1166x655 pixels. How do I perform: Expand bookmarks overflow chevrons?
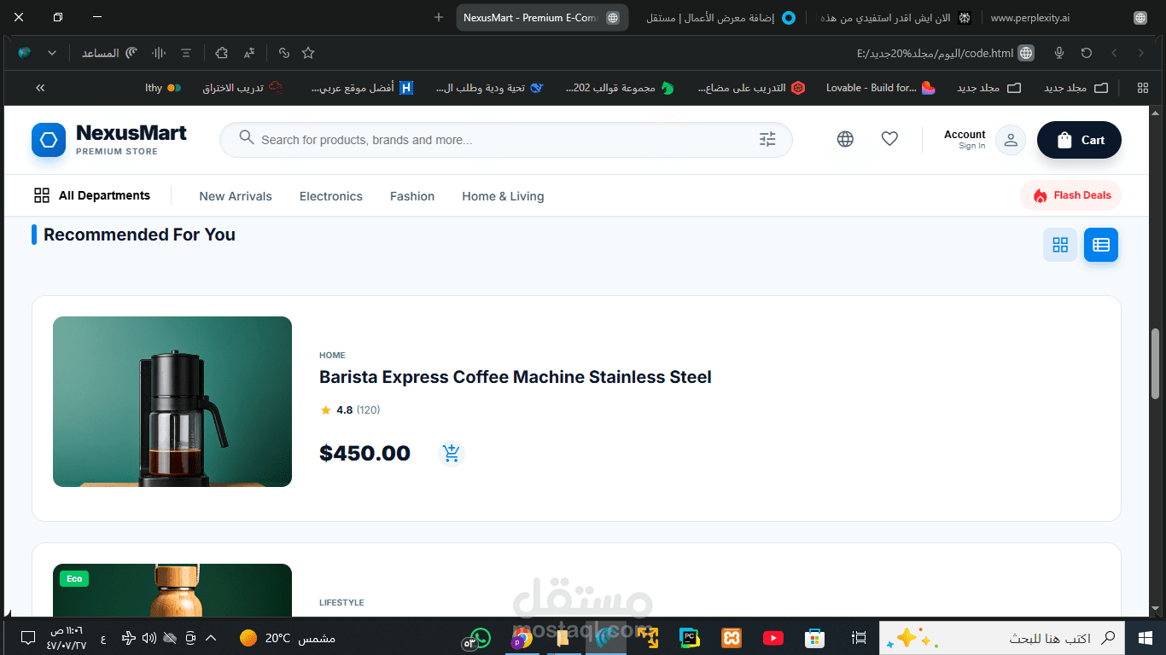click(40, 88)
